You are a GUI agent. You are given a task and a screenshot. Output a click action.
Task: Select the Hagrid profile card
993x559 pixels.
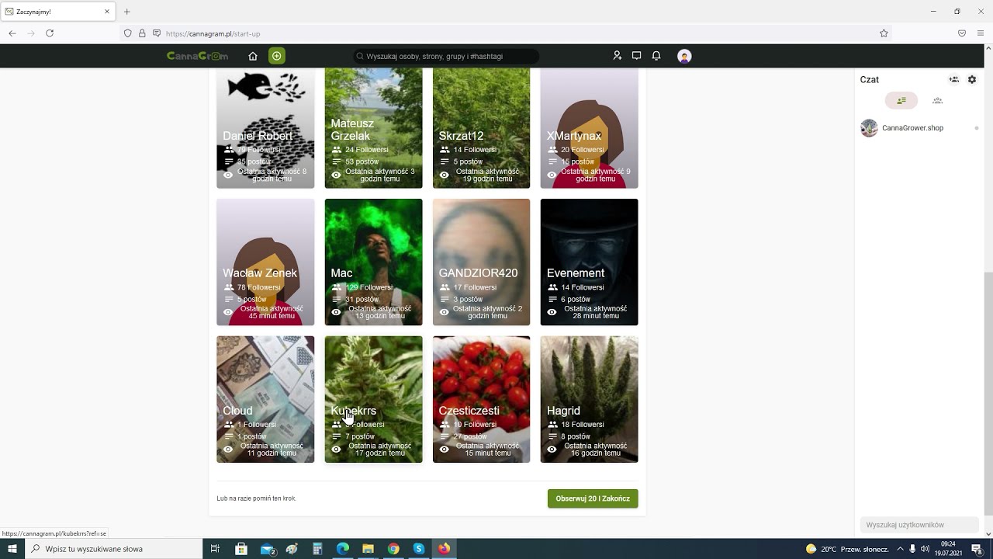coord(589,399)
